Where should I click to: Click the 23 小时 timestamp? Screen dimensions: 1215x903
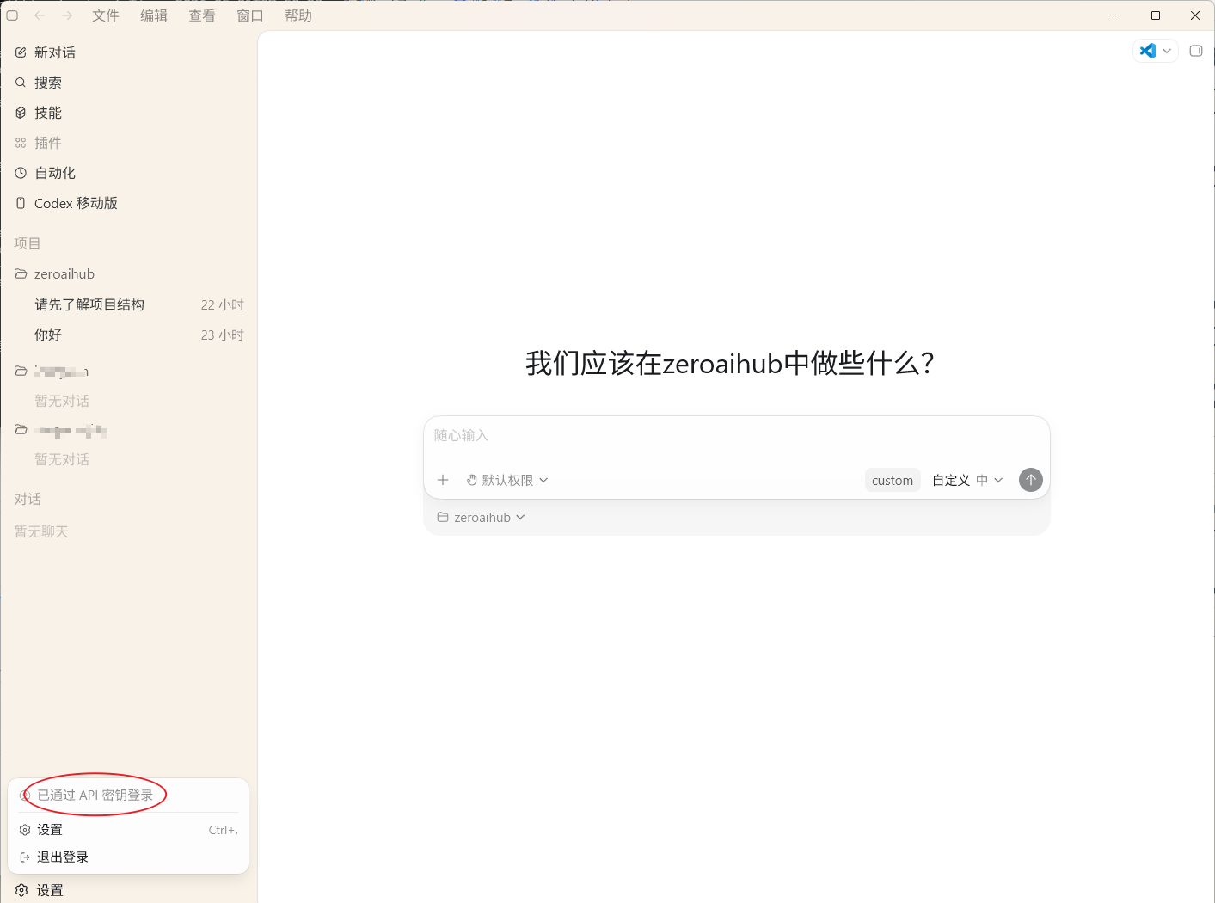(x=223, y=335)
